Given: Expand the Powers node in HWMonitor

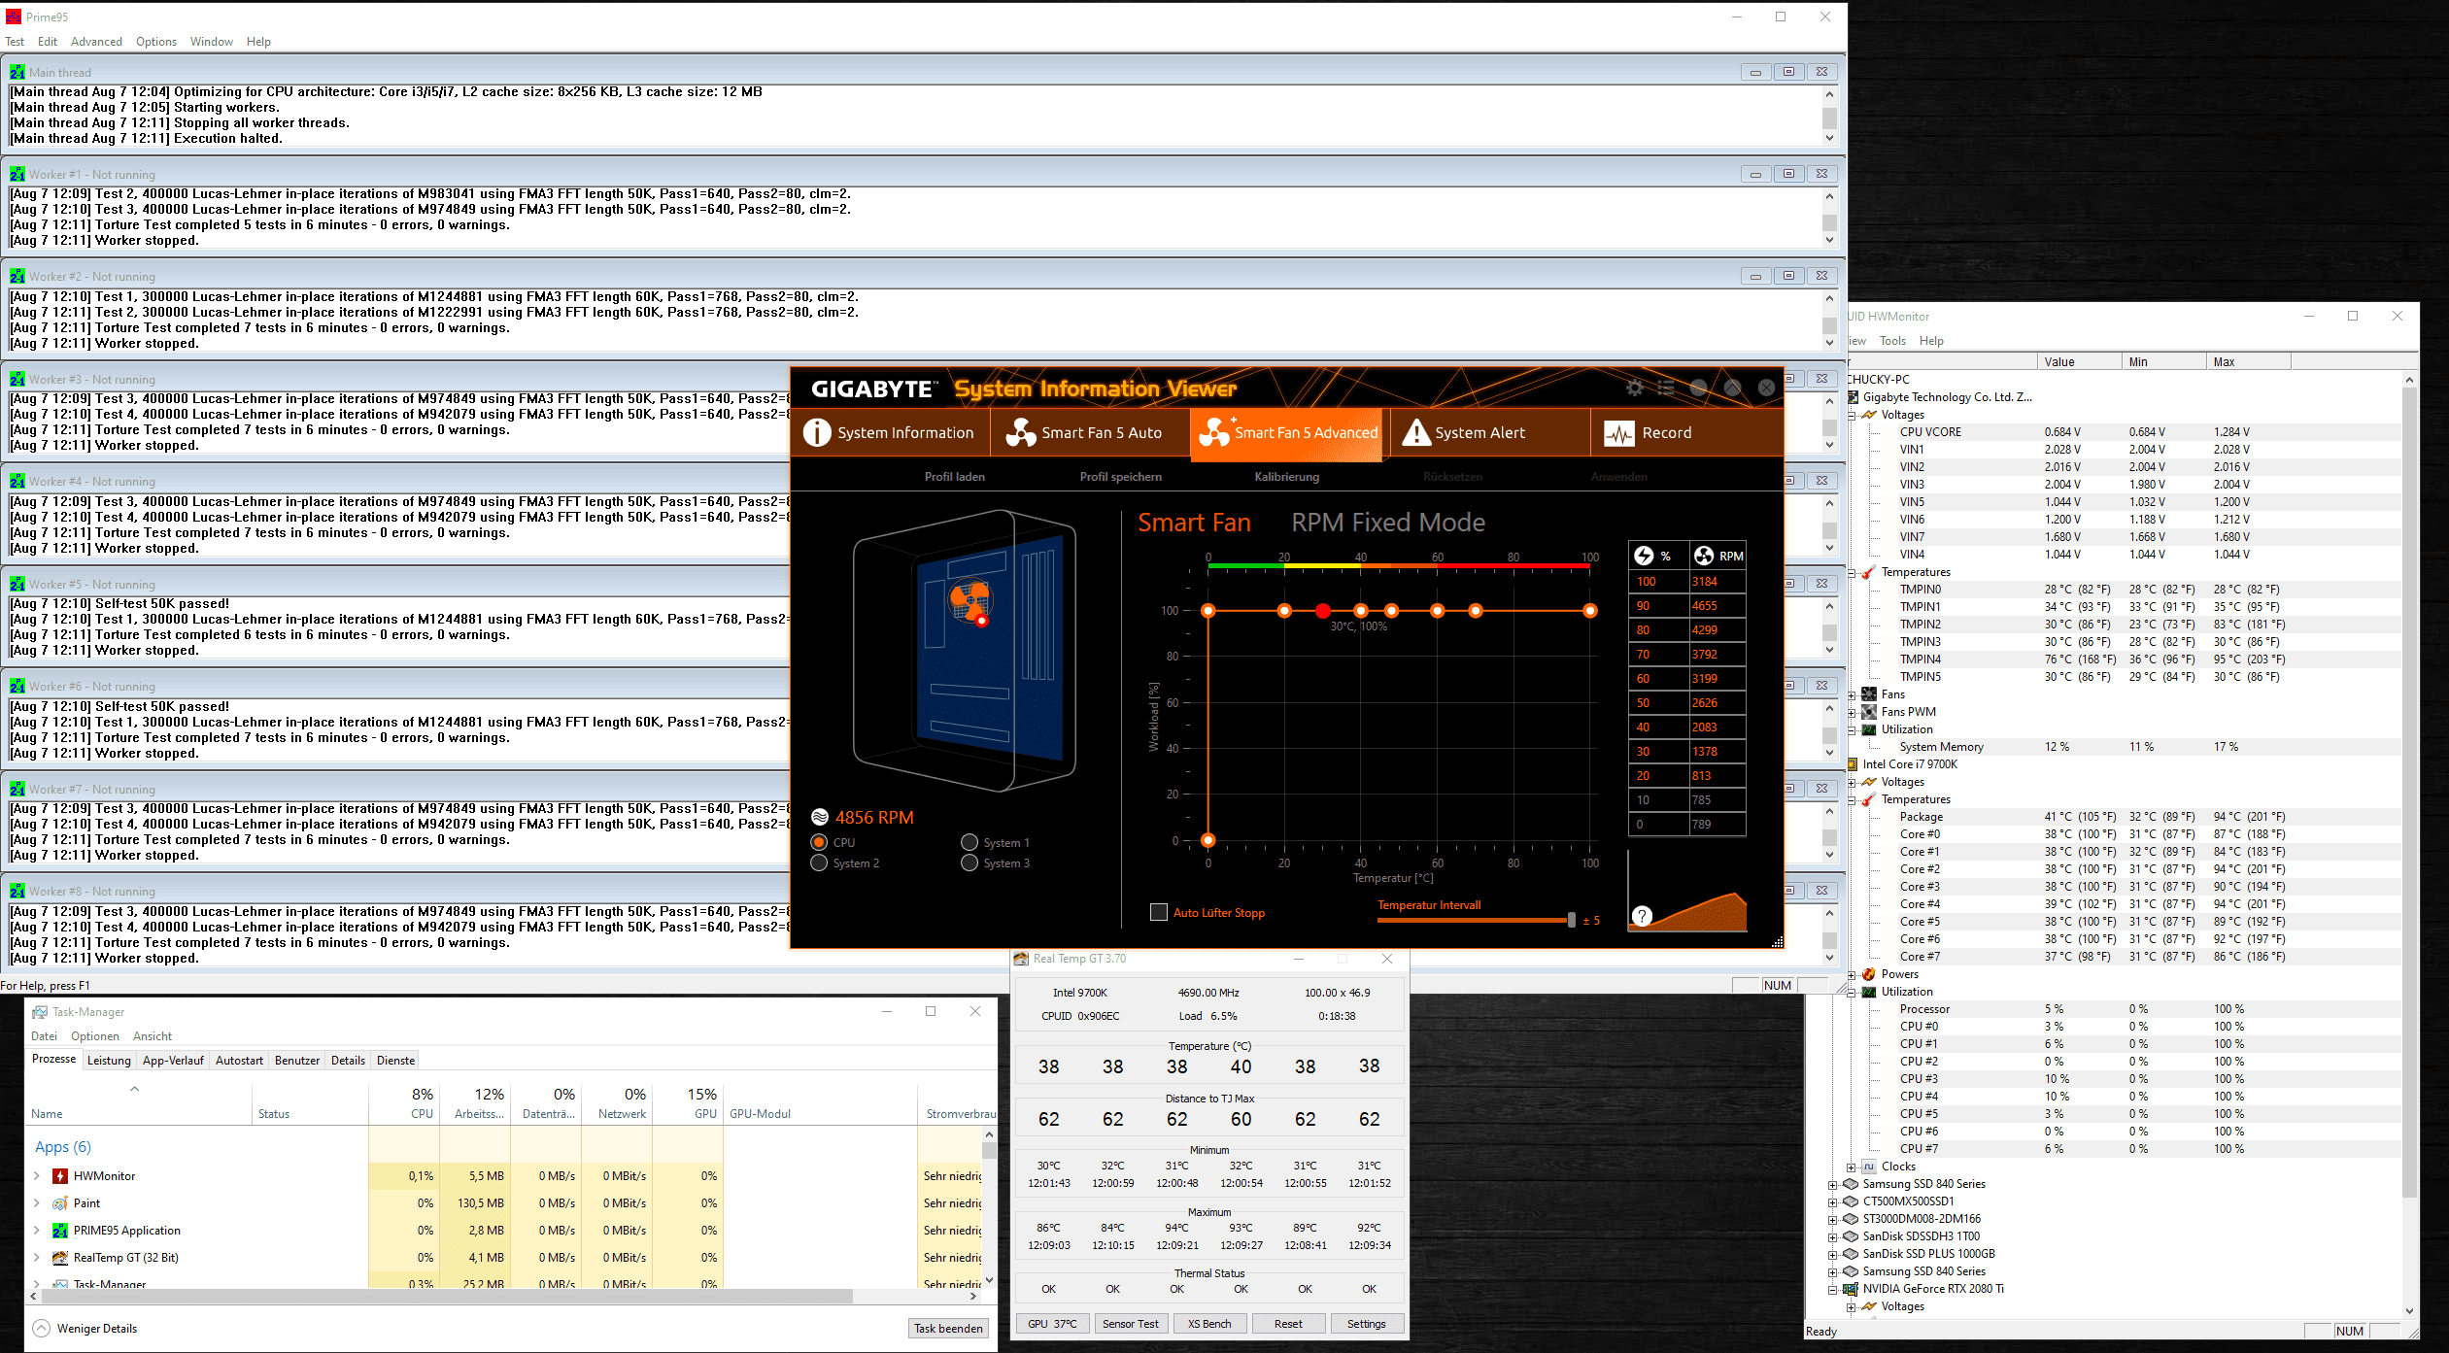Looking at the screenshot, I should click(x=1852, y=975).
